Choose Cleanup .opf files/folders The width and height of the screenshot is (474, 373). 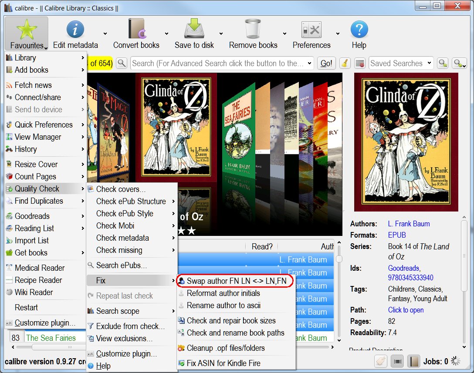coord(236,348)
